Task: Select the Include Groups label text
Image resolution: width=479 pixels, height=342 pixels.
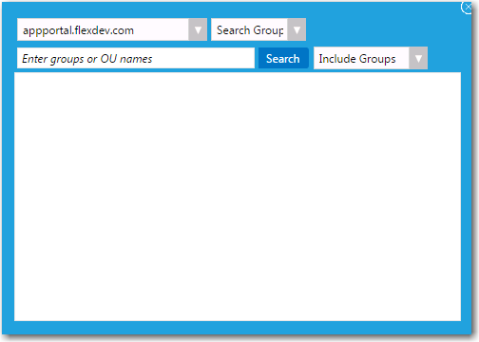Action: coord(357,59)
